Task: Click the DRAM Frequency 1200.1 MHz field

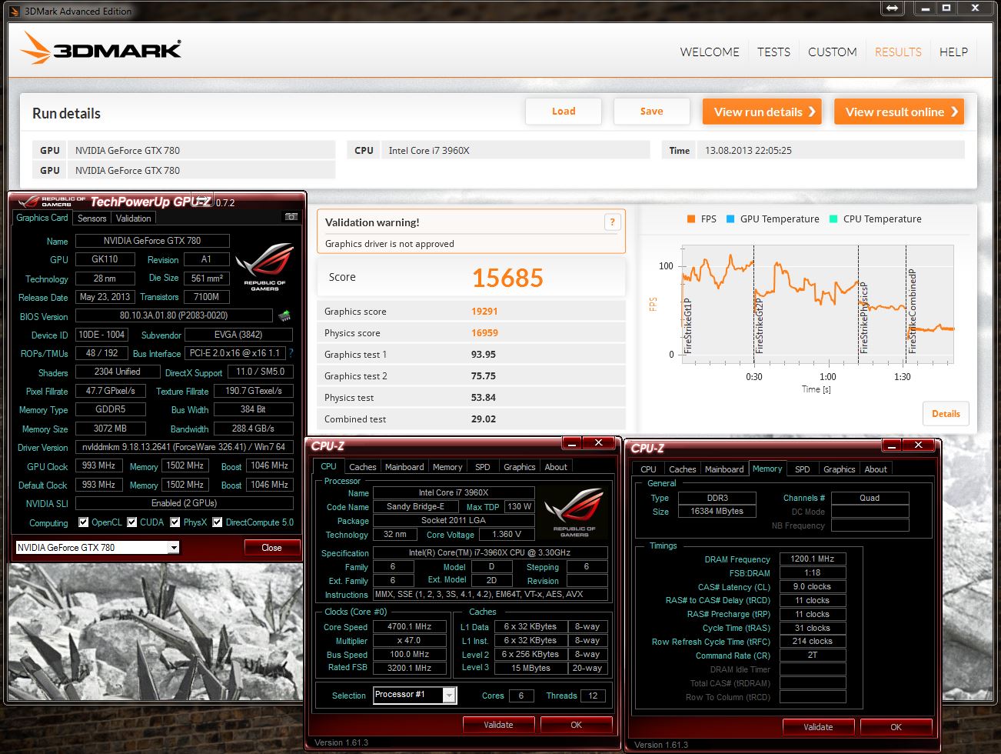Action: (x=813, y=559)
